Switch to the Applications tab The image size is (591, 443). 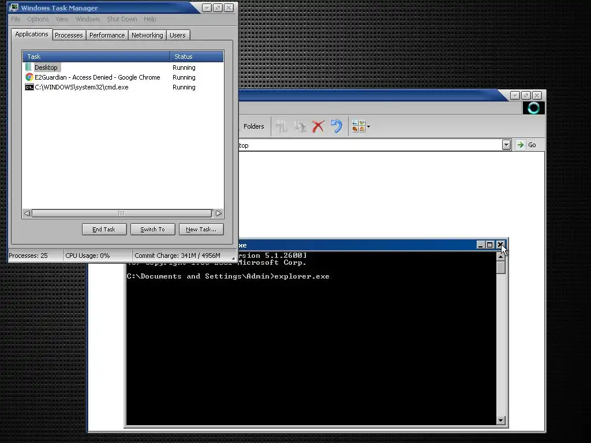32,34
